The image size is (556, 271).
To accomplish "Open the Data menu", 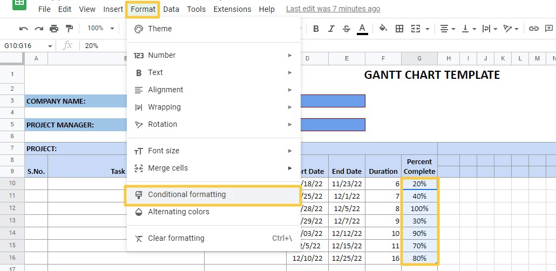I will (x=171, y=9).
